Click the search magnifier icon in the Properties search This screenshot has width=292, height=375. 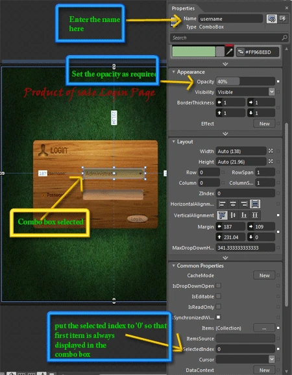click(x=284, y=38)
